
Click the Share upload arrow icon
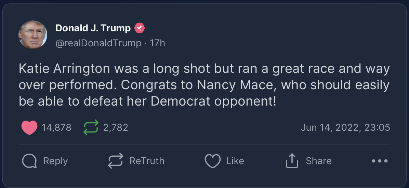point(292,161)
